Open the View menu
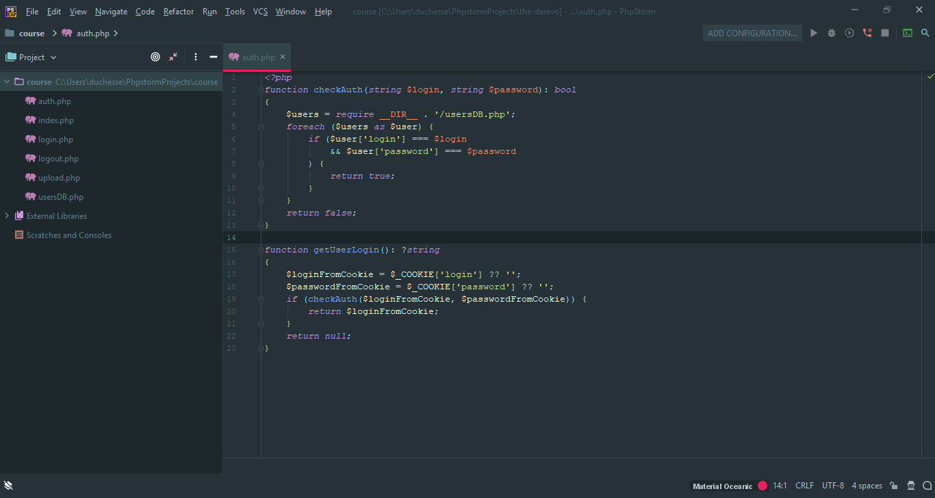The image size is (935, 498). pyautogui.click(x=78, y=12)
